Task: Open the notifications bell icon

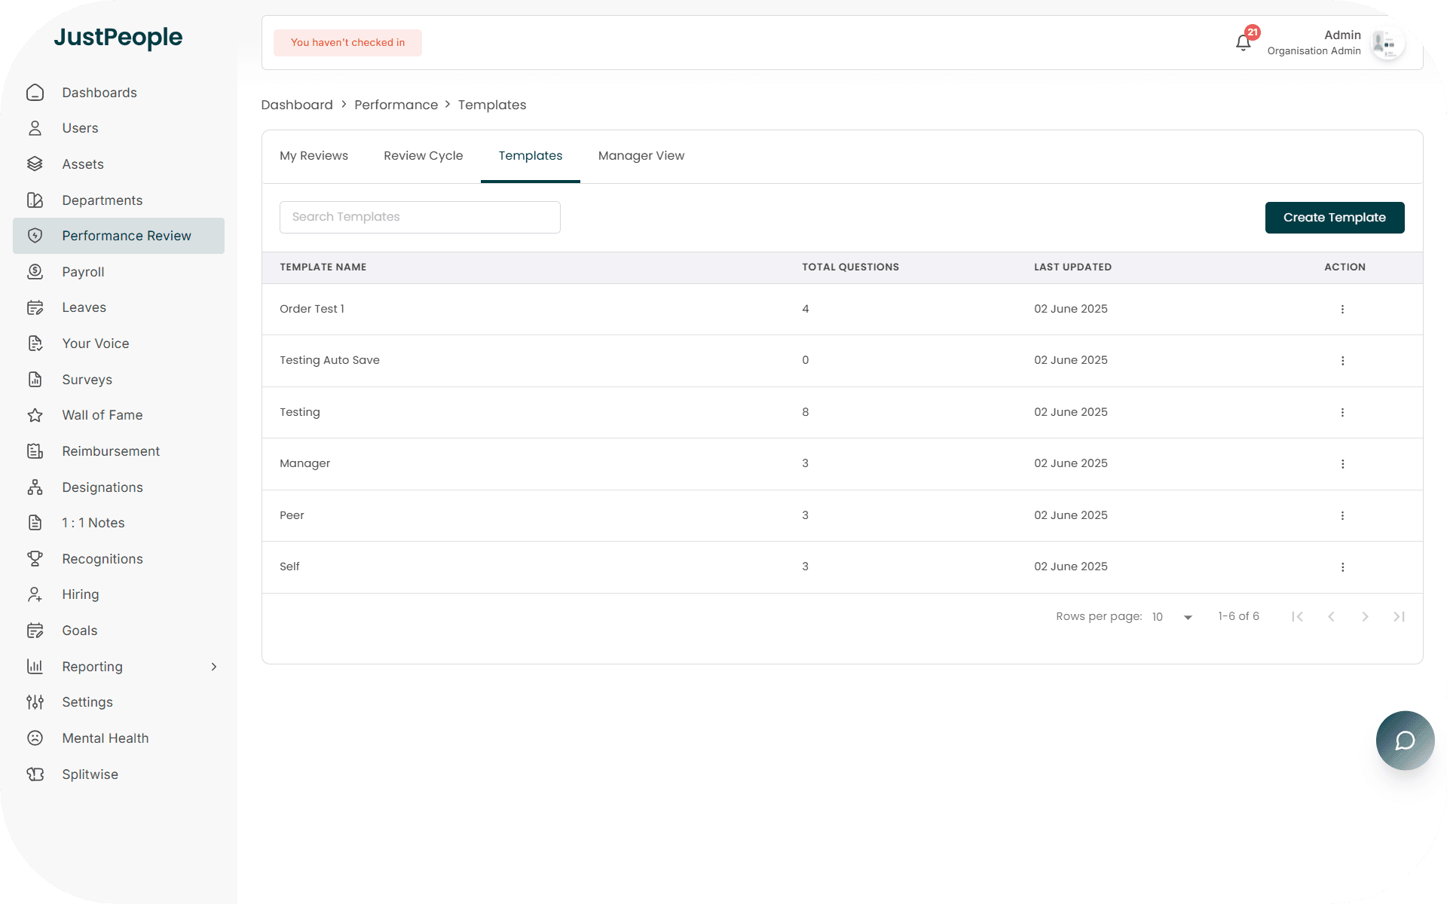Action: (1243, 43)
